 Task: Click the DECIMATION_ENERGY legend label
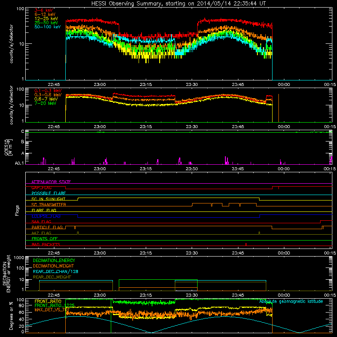tap(54, 260)
